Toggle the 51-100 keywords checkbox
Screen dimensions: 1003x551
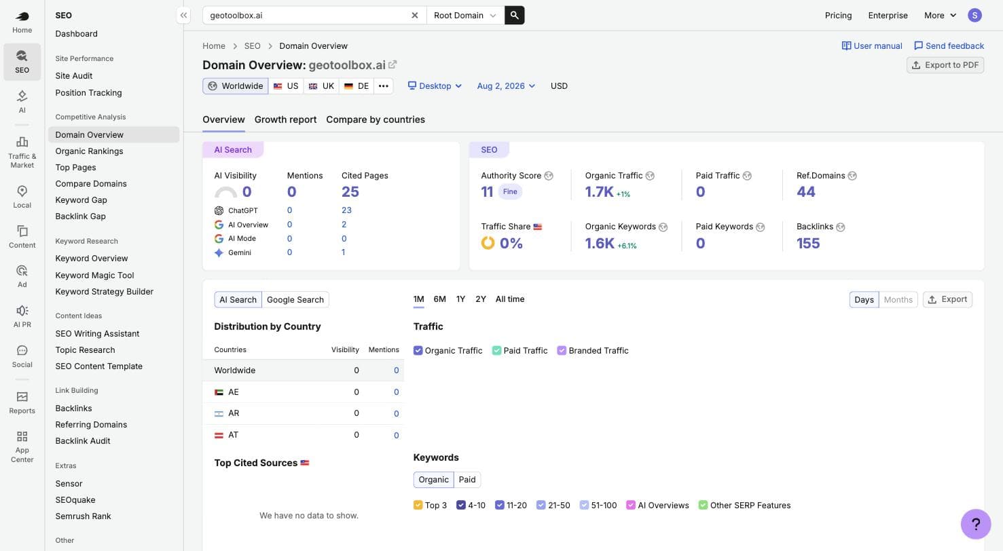click(584, 506)
